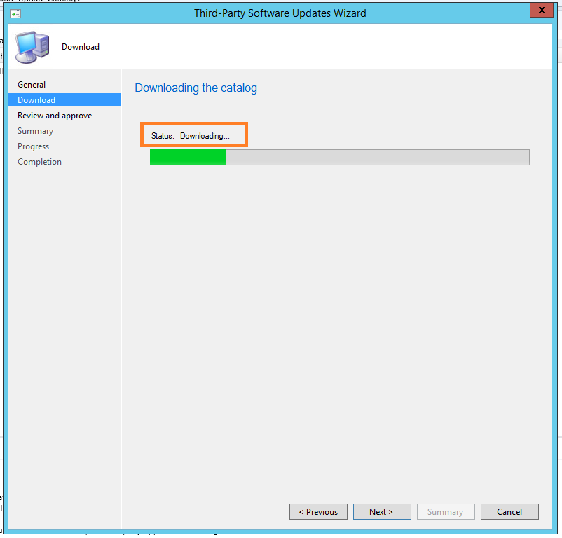This screenshot has height=538, width=562.
Task: Click the greyed Summary button
Action: click(446, 512)
